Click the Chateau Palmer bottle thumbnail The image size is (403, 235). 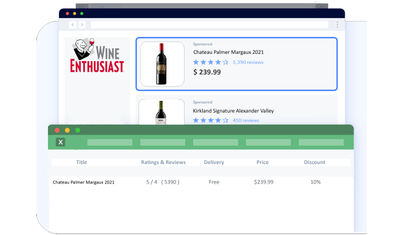162,64
